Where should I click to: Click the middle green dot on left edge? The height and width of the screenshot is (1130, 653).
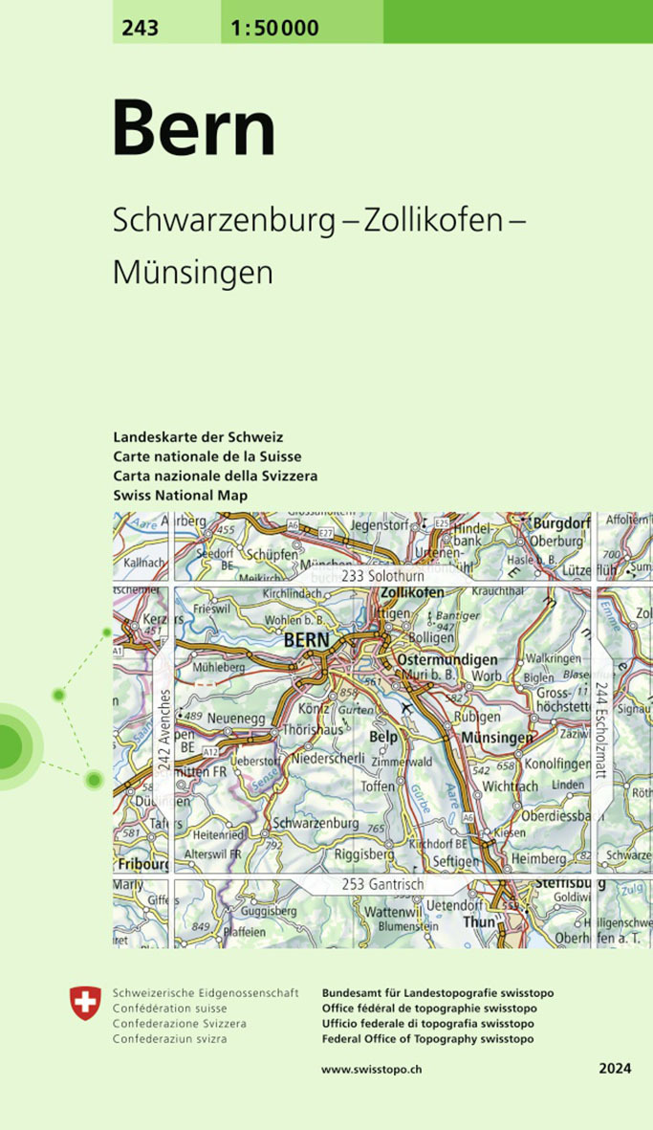tap(58, 694)
